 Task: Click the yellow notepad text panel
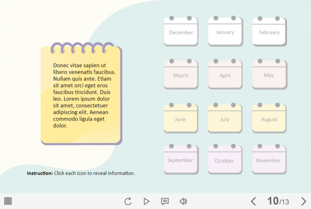(x=81, y=96)
